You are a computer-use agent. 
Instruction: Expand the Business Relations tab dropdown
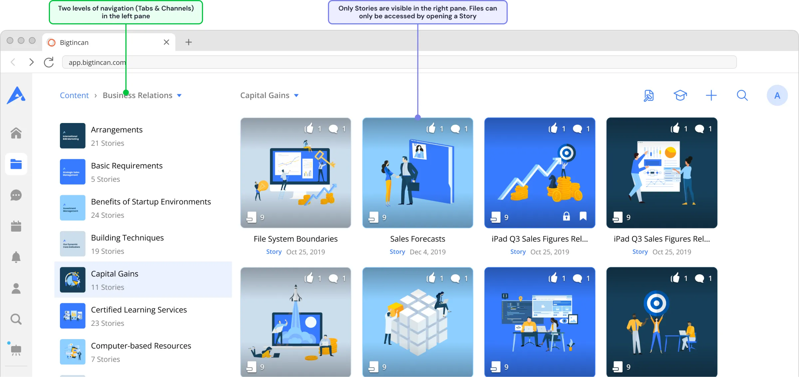179,96
